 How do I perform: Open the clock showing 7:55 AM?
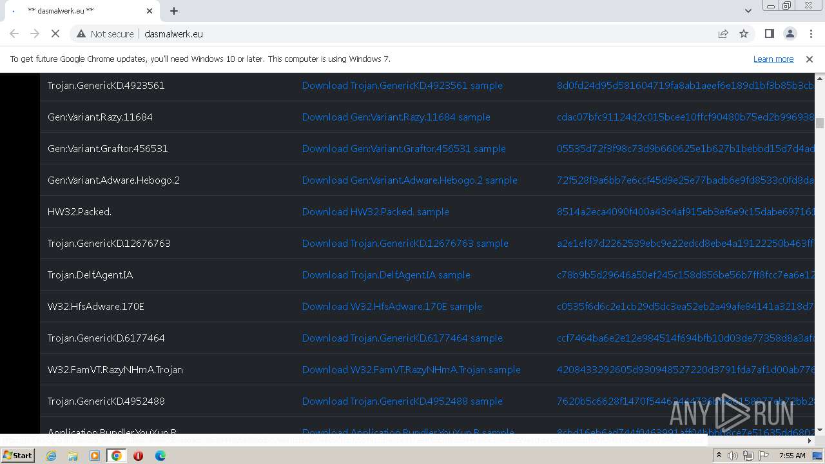pyautogui.click(x=792, y=456)
